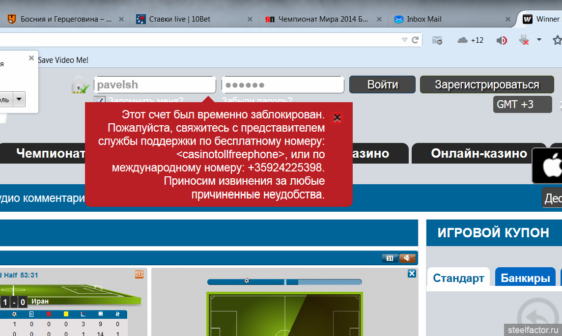This screenshot has width=562, height=336.
Task: Click the red speaker sound icon
Action: [x=502, y=40]
